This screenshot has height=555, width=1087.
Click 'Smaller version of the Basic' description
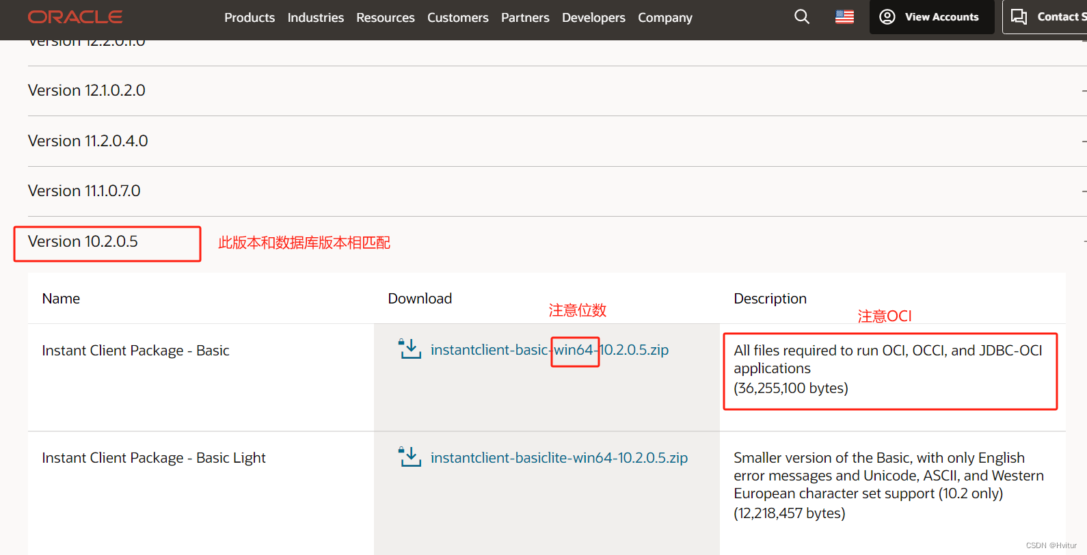coord(889,476)
